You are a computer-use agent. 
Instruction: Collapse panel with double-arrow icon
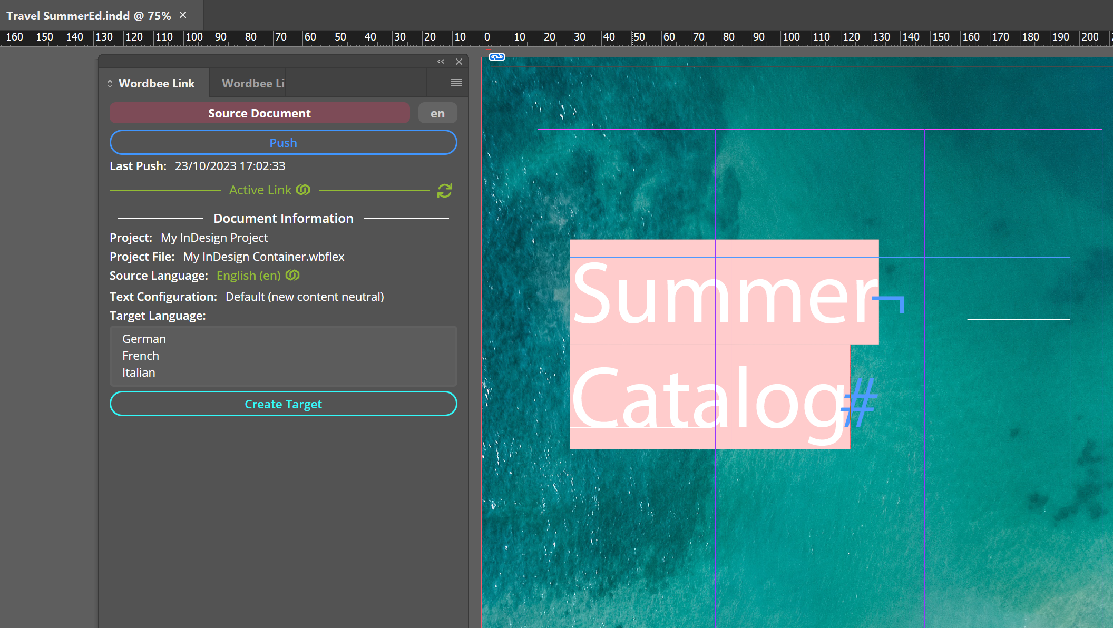[x=441, y=62]
